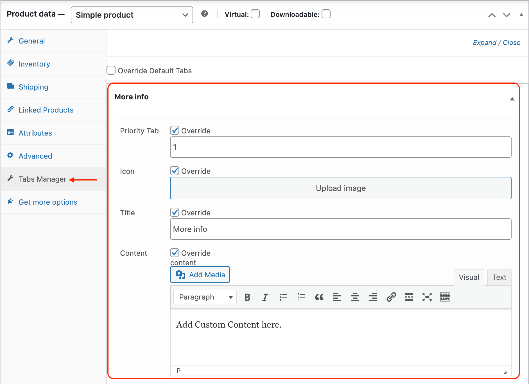Viewport: 529px width, 384px height.
Task: Open the keyboard shortcuts toolbar toggle
Action: 445,297
